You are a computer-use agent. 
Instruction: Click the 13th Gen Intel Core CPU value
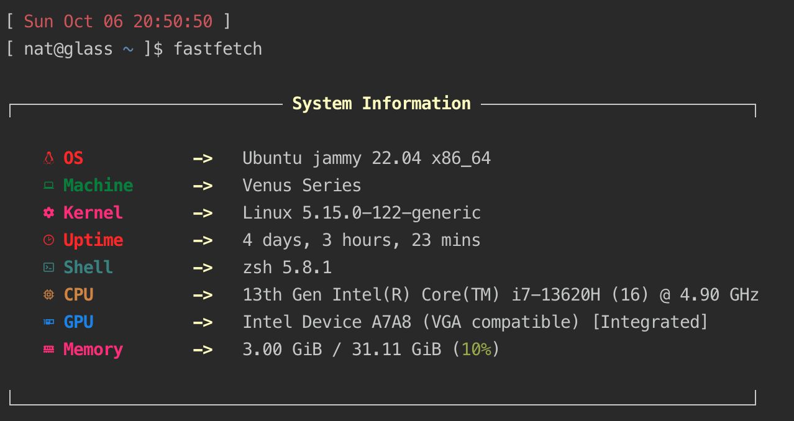(501, 295)
